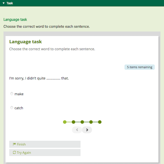This screenshot has width=164, height=164.
Task: Go to next question with right chevron
Action: tap(87, 130)
